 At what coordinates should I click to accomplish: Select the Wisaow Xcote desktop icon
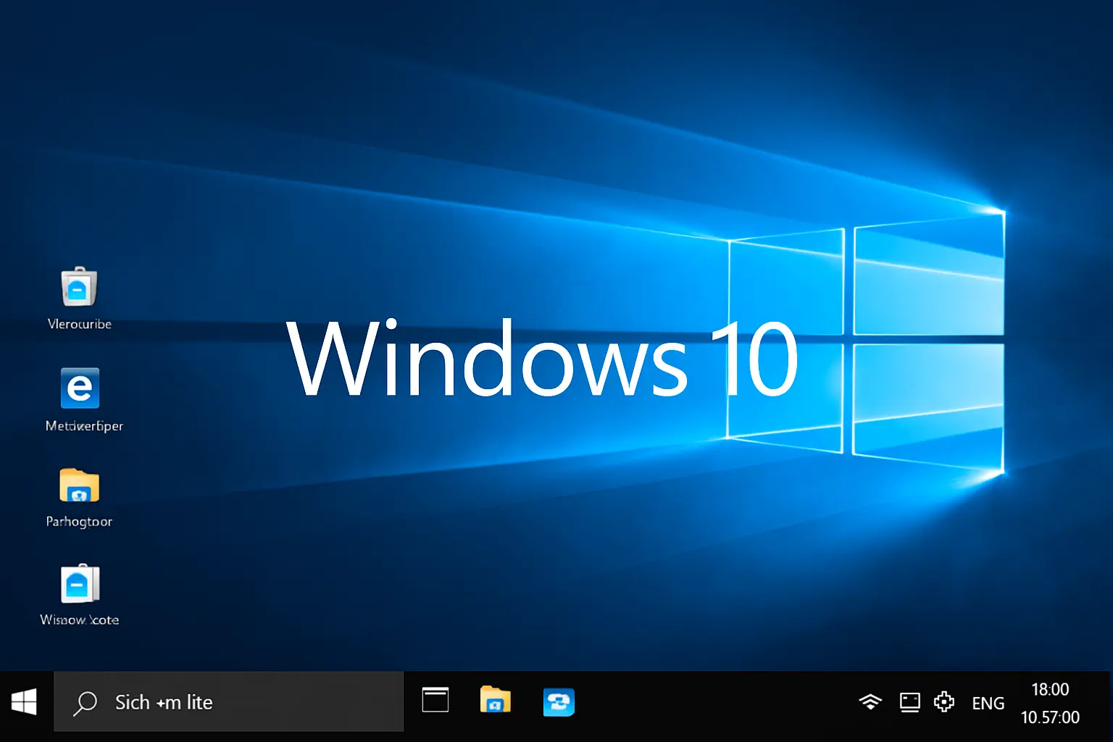coord(80,583)
